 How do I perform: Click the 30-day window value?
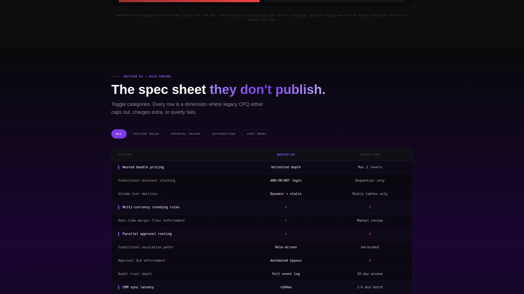[x=370, y=274]
